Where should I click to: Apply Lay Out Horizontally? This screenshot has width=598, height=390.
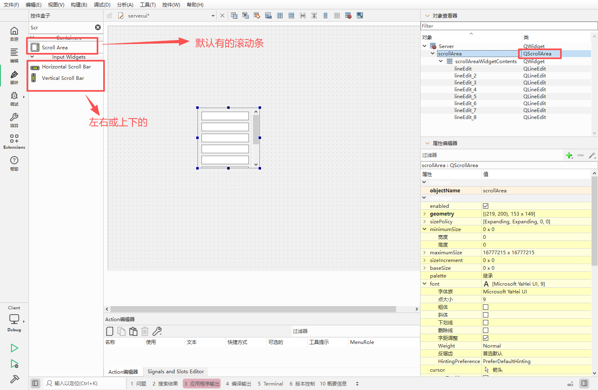pyautogui.click(x=280, y=15)
